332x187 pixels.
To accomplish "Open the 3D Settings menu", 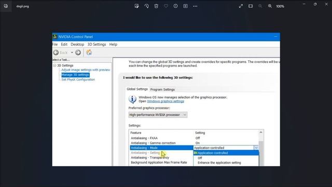I will [96, 44].
